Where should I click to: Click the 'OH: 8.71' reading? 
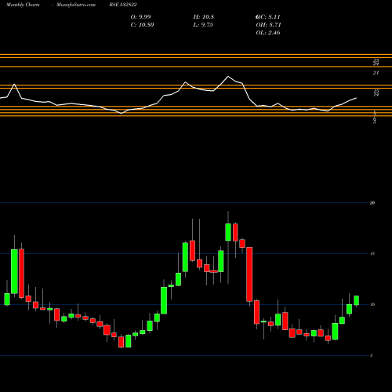coord(268,25)
